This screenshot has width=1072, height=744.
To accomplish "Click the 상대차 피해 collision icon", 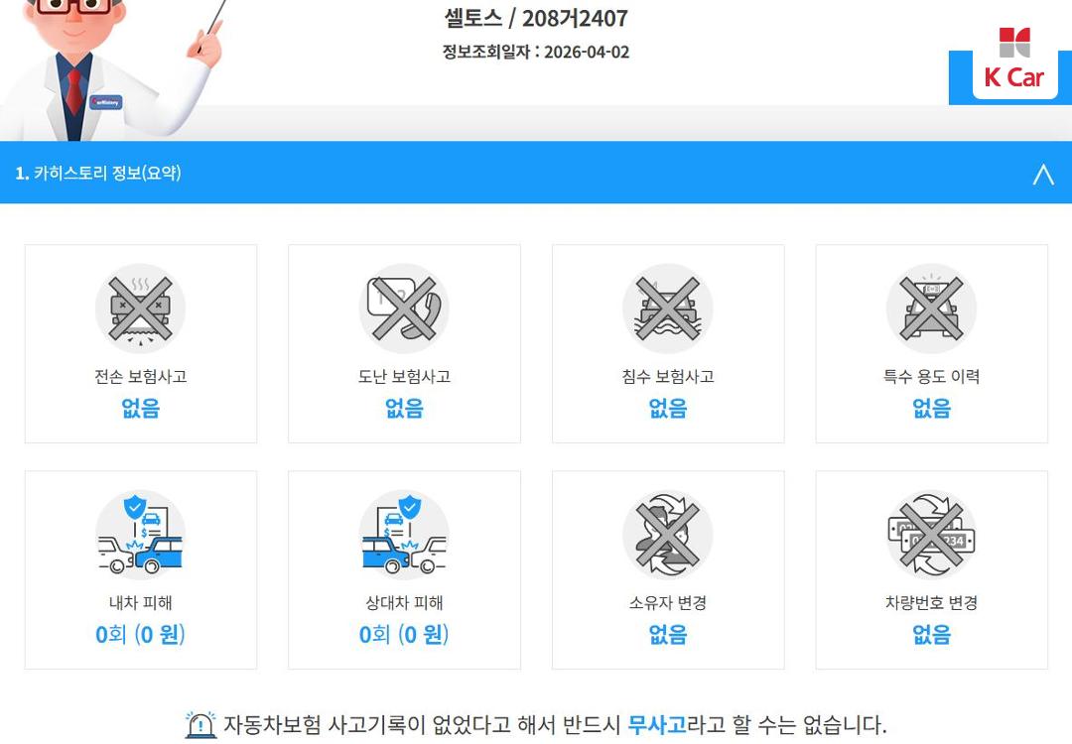I will [x=404, y=535].
